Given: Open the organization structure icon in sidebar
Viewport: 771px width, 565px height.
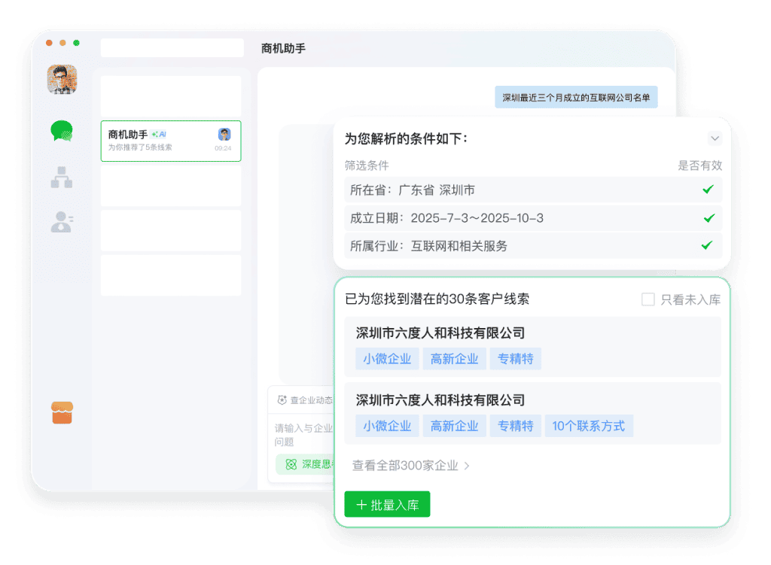Looking at the screenshot, I should [62, 177].
